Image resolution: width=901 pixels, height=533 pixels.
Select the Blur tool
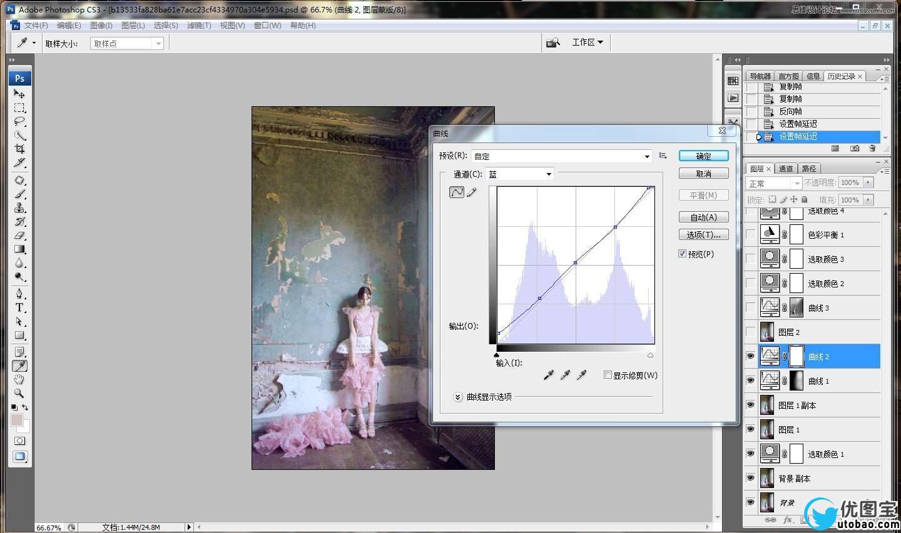tap(19, 262)
